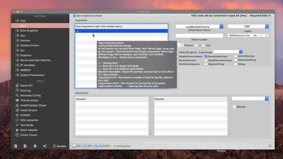This screenshot has width=283, height=159.
Task: Add a Whitelist entry with plus button
Action: pos(150,134)
